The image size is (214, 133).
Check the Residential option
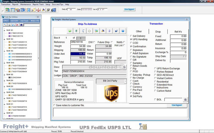click(x=155, y=82)
